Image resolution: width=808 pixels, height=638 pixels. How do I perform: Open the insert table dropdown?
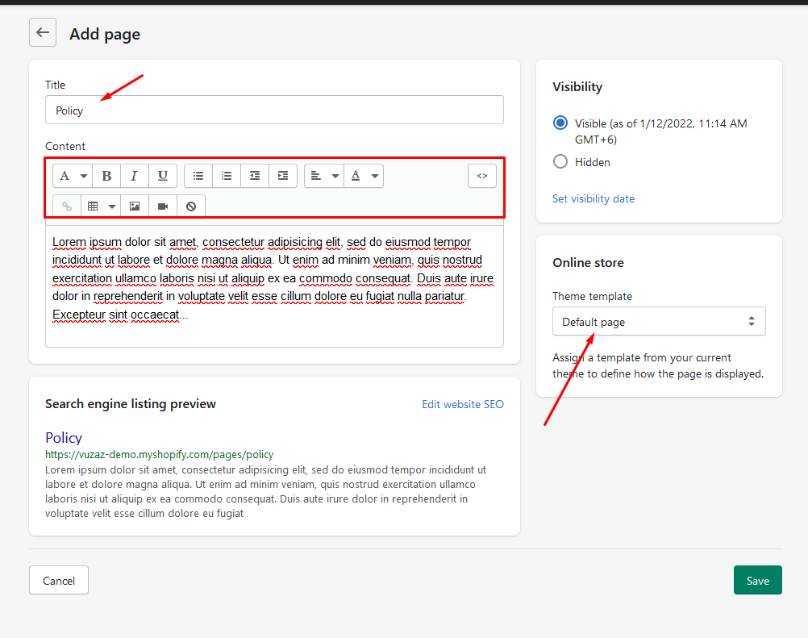click(x=101, y=206)
